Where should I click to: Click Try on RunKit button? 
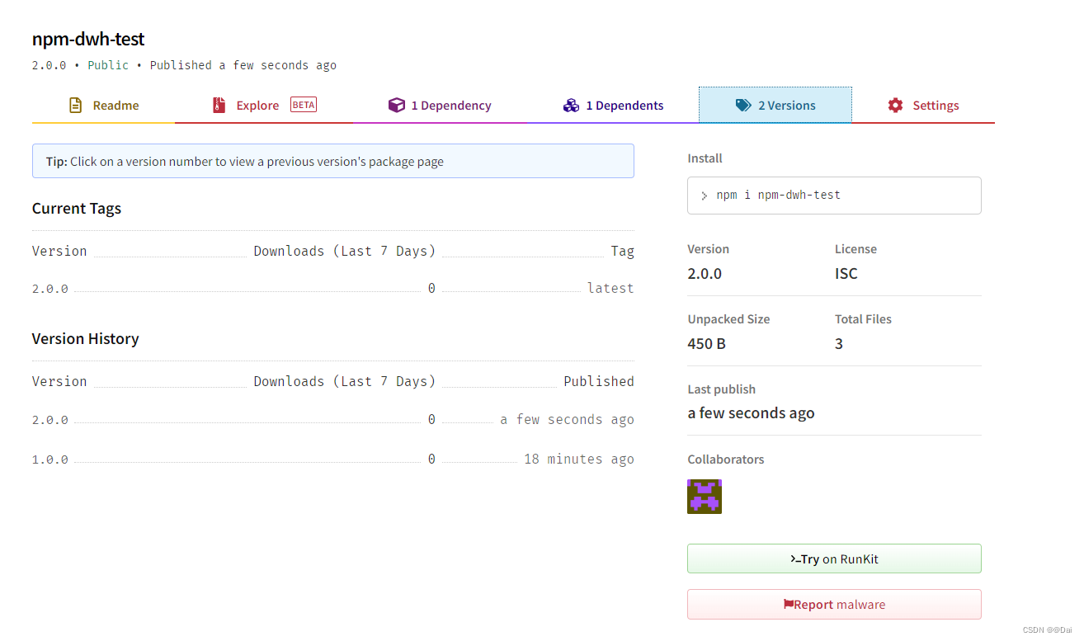pyautogui.click(x=834, y=559)
